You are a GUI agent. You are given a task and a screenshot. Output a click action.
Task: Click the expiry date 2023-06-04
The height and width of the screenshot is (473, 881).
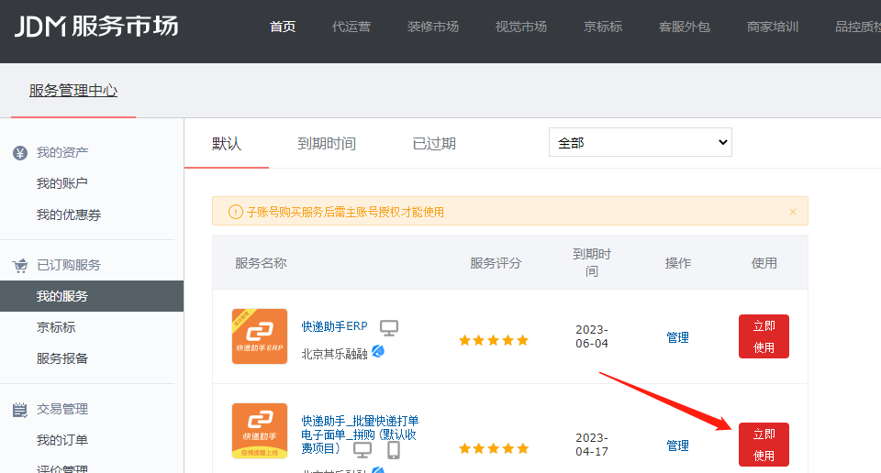tap(592, 336)
